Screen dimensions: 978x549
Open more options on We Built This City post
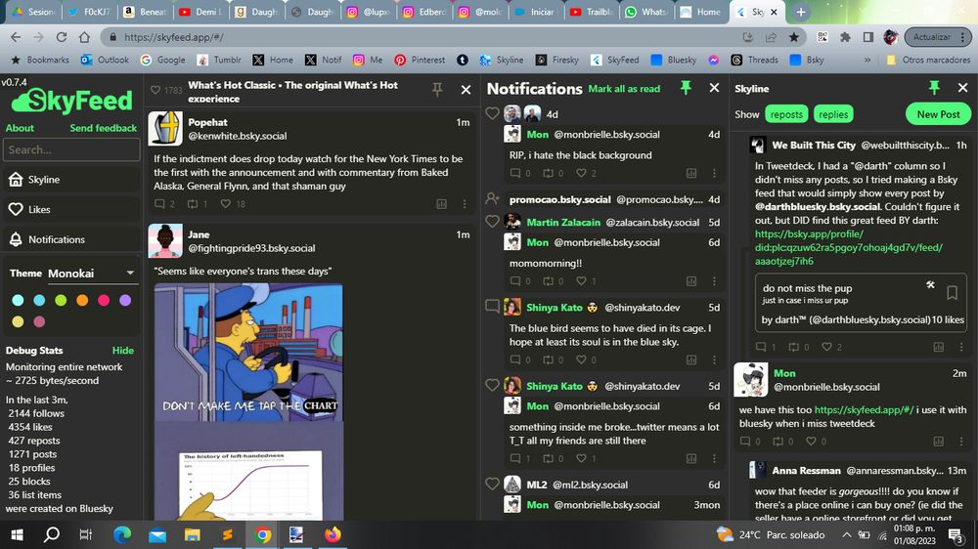961,347
